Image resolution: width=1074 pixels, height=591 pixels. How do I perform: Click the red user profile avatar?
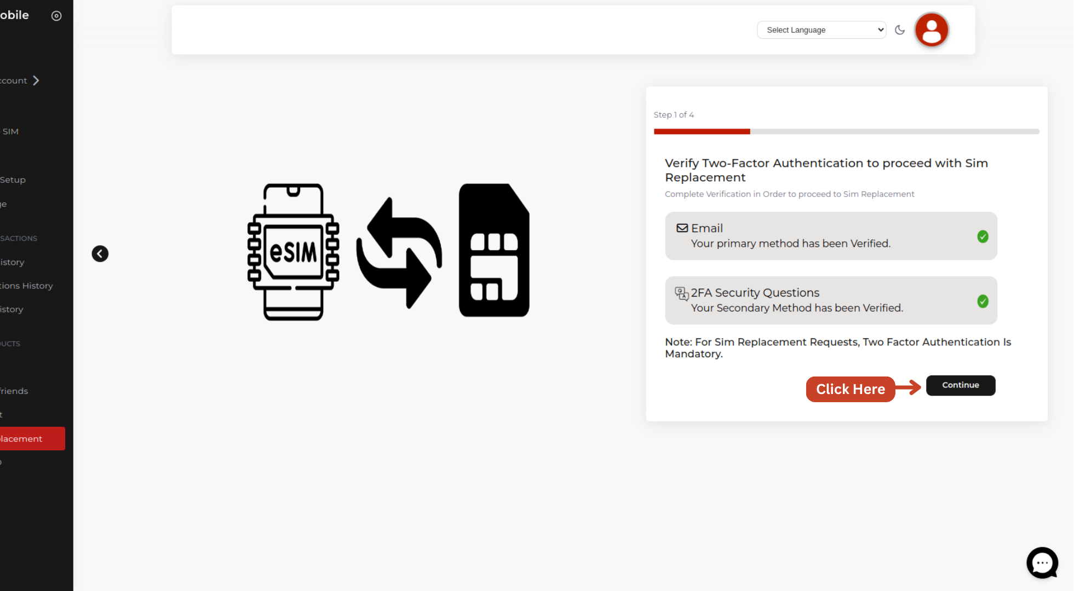click(x=931, y=30)
